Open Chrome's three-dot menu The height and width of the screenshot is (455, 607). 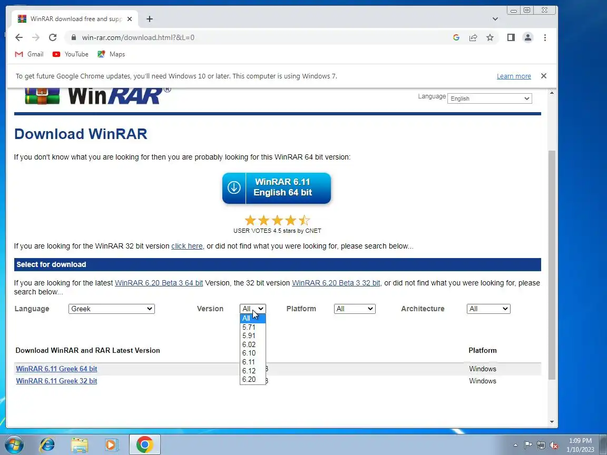(545, 37)
